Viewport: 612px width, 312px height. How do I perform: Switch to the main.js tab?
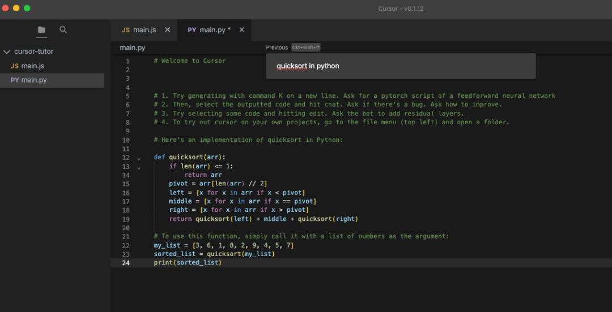tap(143, 30)
